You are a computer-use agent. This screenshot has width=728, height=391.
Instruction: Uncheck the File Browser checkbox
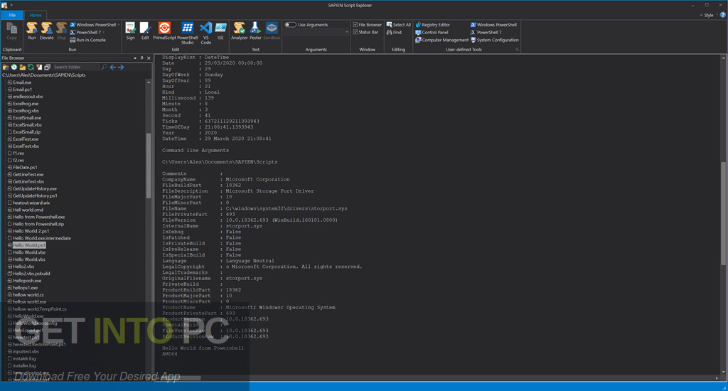pos(355,25)
